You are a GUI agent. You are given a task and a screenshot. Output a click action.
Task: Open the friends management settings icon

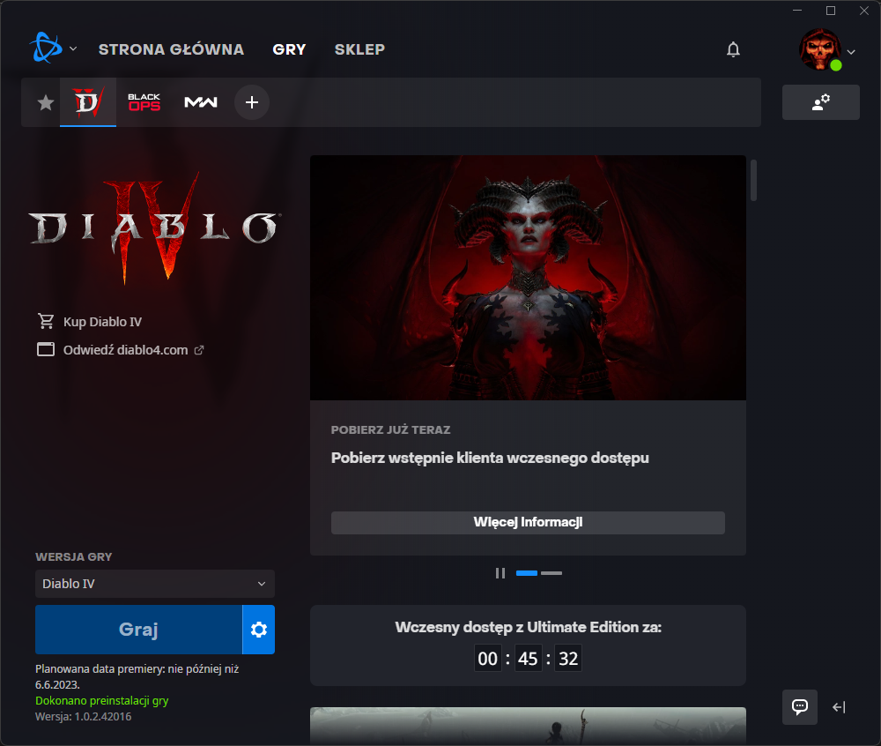pos(820,102)
